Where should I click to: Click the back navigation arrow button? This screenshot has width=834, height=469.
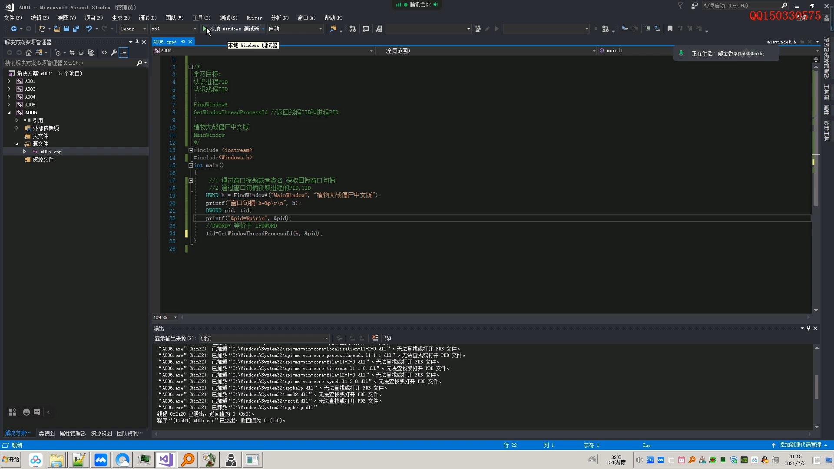(x=14, y=29)
